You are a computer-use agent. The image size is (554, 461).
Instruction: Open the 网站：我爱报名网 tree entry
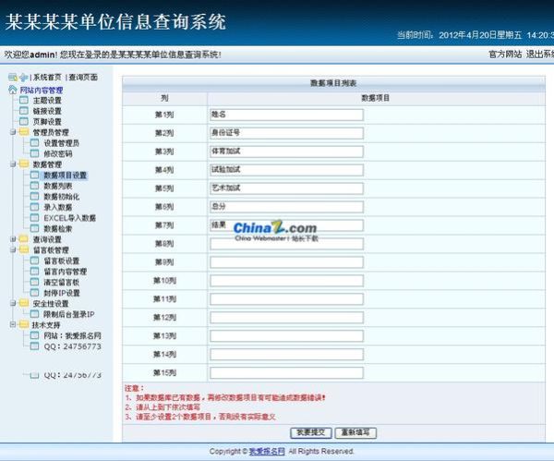coord(72,335)
